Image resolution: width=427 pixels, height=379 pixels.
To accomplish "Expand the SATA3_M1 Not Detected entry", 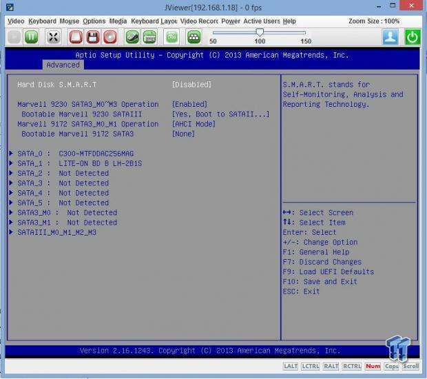I will coord(63,223).
